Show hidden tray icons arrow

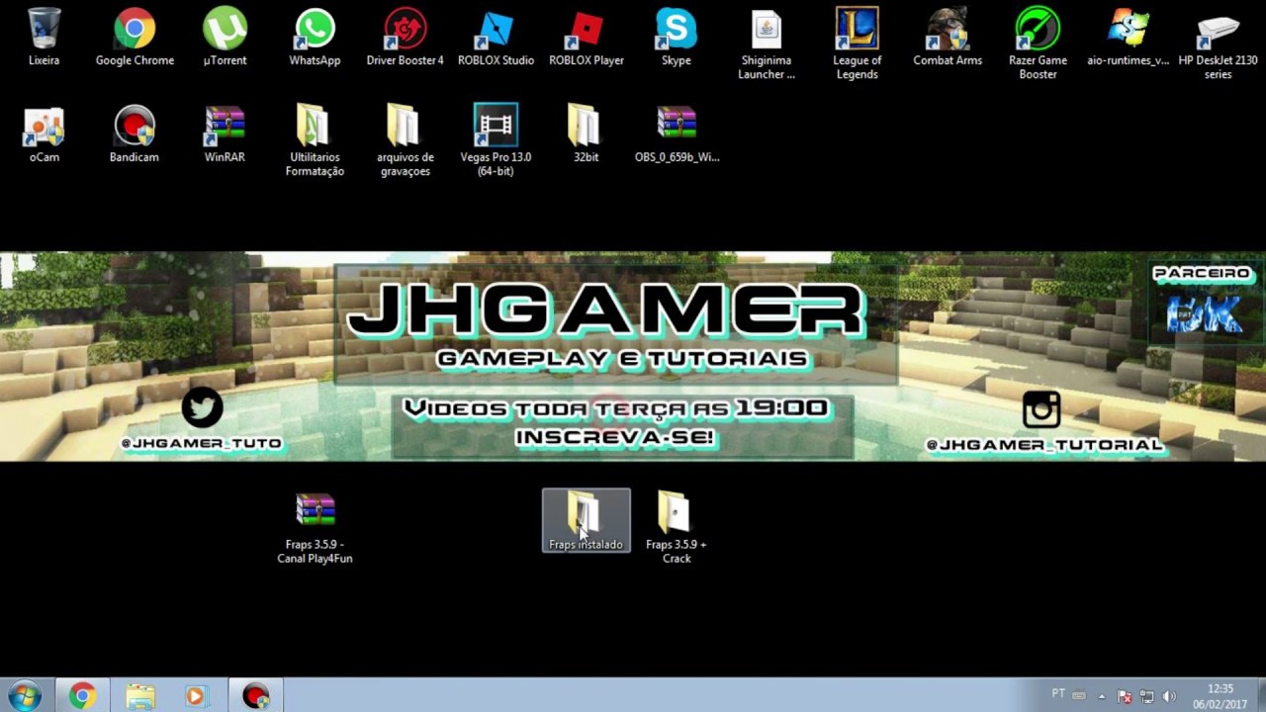click(x=1102, y=696)
